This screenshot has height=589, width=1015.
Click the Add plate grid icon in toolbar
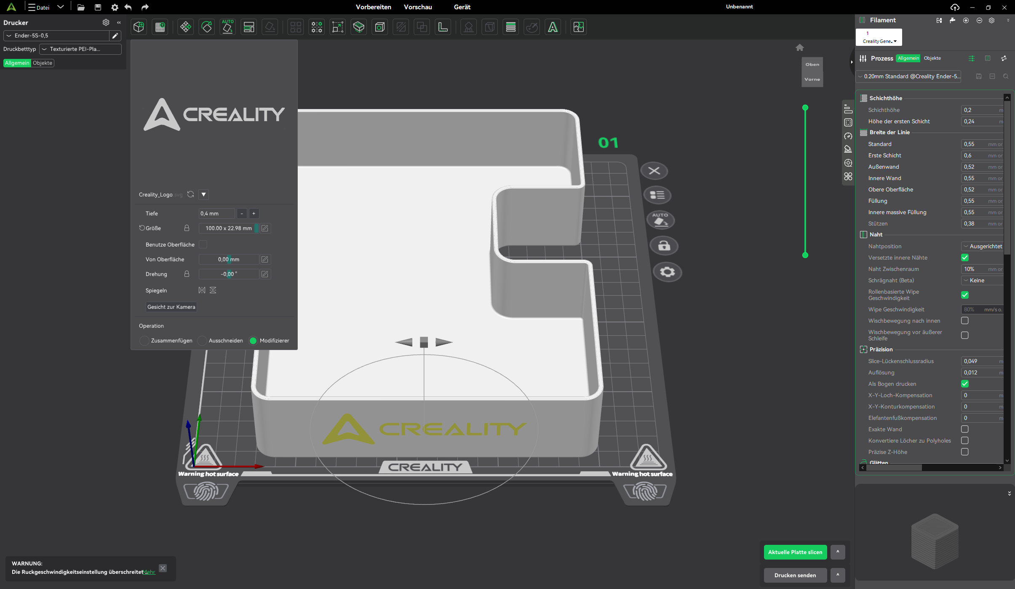160,27
